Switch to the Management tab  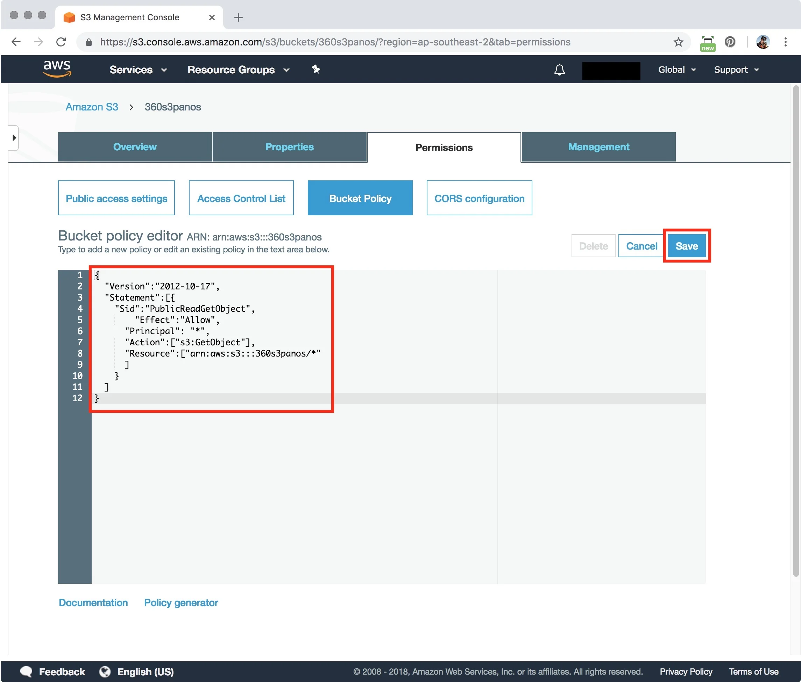598,147
